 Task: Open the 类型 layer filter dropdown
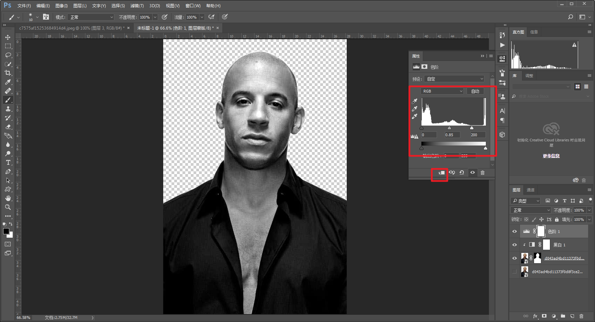[x=526, y=201]
